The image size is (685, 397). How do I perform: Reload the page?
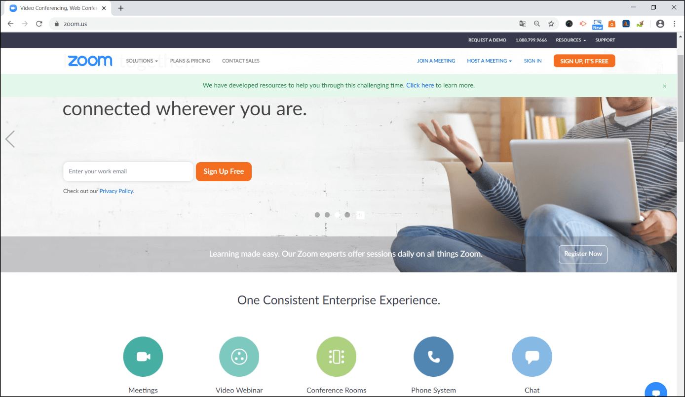point(39,24)
